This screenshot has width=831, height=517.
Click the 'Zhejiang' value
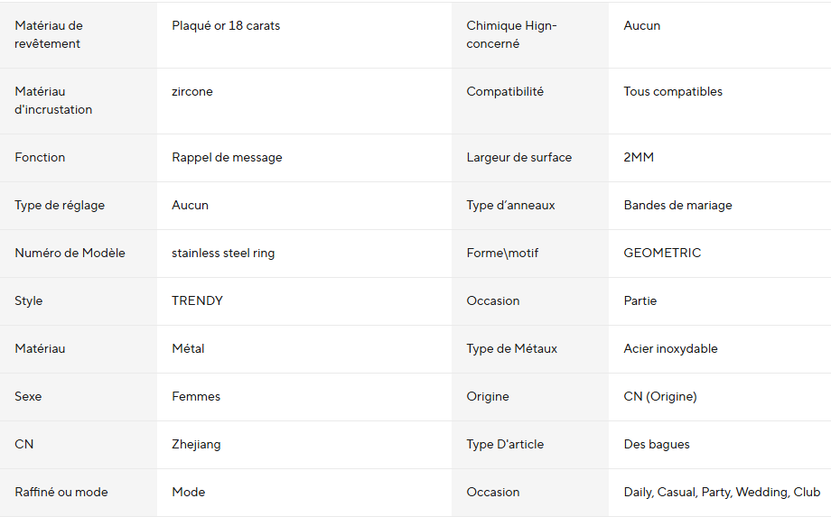coord(196,444)
